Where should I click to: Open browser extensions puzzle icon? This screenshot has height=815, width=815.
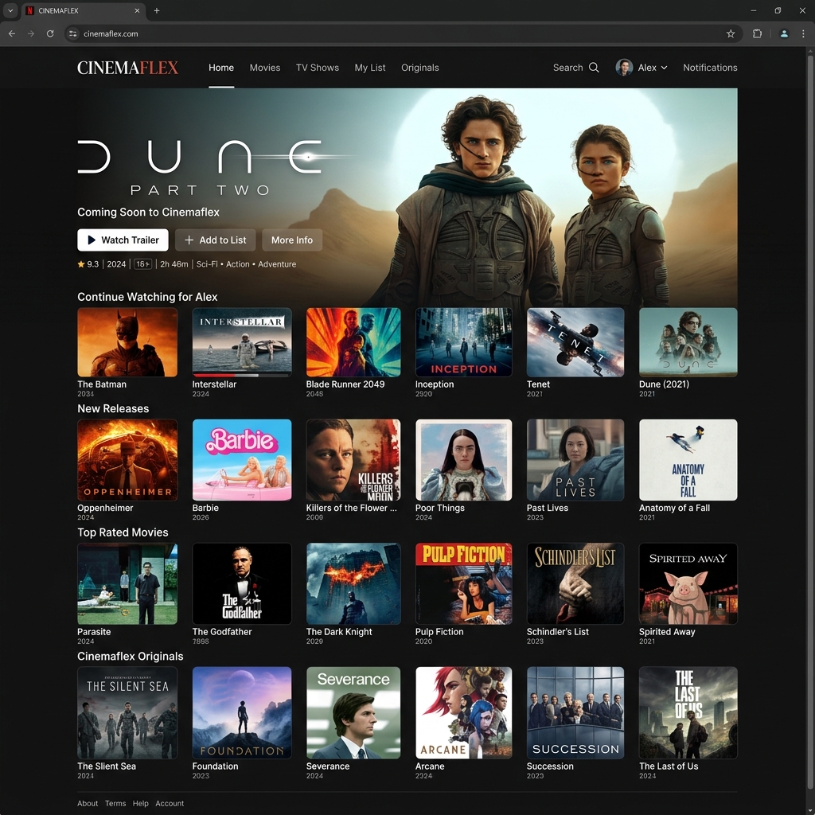(757, 33)
